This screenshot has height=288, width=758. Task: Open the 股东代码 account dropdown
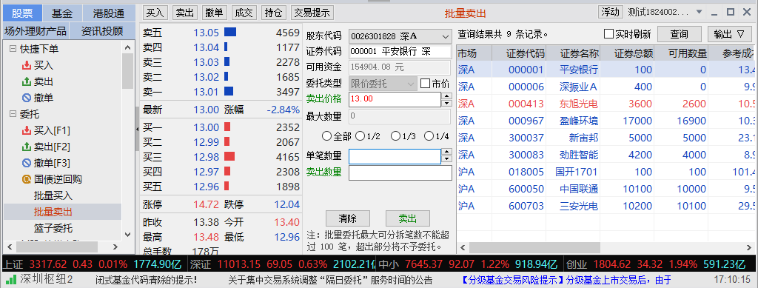[x=445, y=37]
